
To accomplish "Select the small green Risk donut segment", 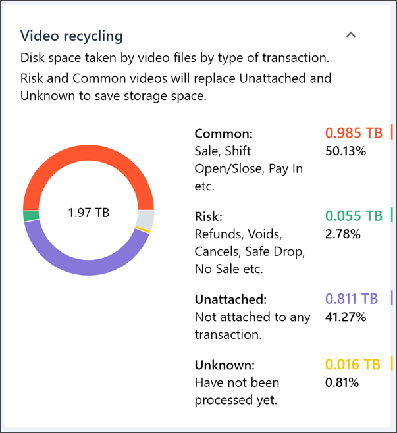I will (x=31, y=216).
